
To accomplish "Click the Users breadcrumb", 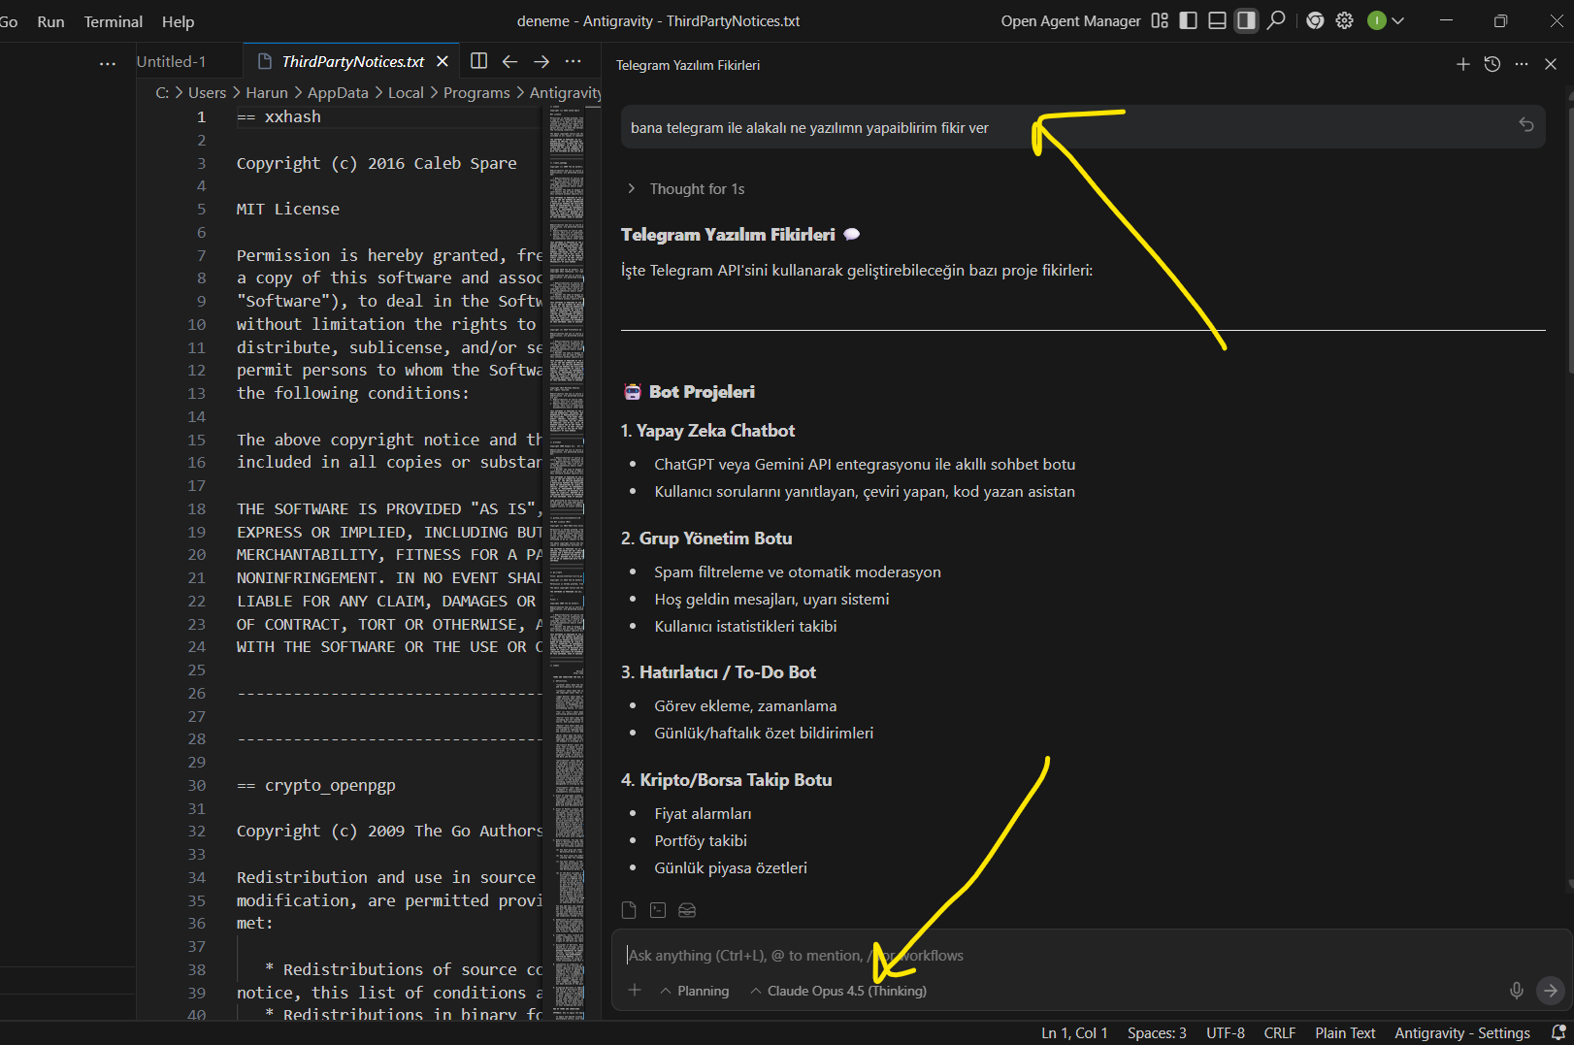I will click(207, 92).
